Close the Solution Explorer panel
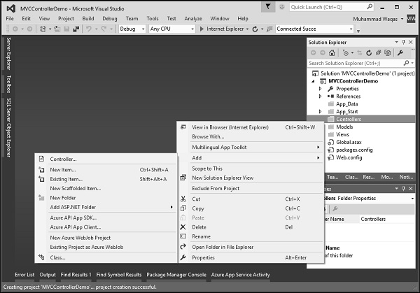 tap(411, 42)
